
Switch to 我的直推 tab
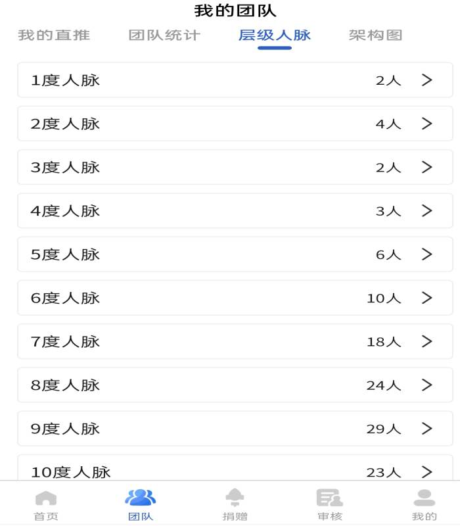click(54, 36)
